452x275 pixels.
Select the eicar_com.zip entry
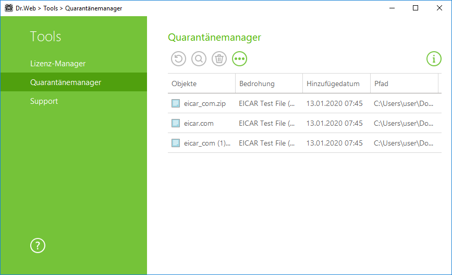click(x=304, y=103)
